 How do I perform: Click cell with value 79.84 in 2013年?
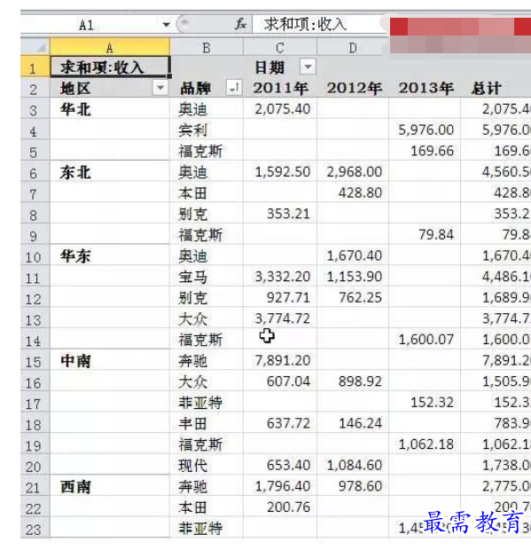[424, 235]
